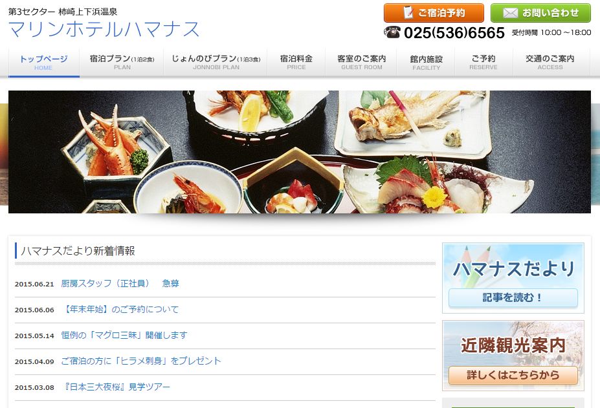The image size is (600, 408).
Task: Click the notepad icon in reservation button
Action: point(408,13)
